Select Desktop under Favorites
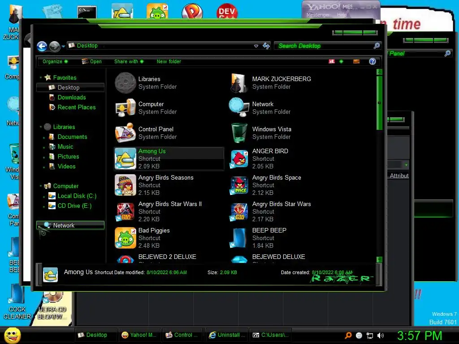This screenshot has height=344, width=459. 70,87
